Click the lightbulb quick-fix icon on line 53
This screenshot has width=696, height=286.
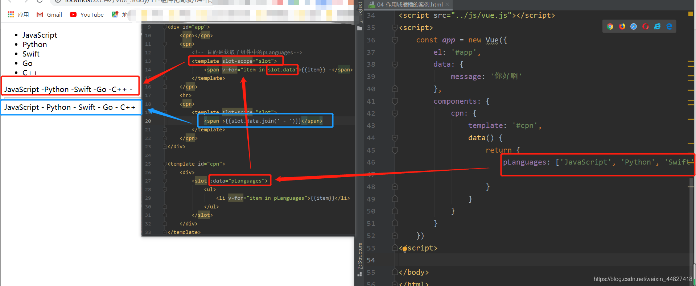pos(405,249)
